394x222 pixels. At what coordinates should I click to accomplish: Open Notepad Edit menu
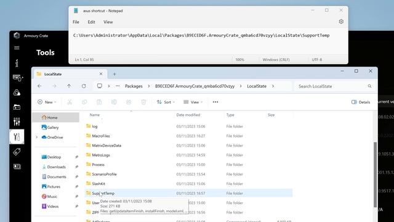click(x=91, y=22)
